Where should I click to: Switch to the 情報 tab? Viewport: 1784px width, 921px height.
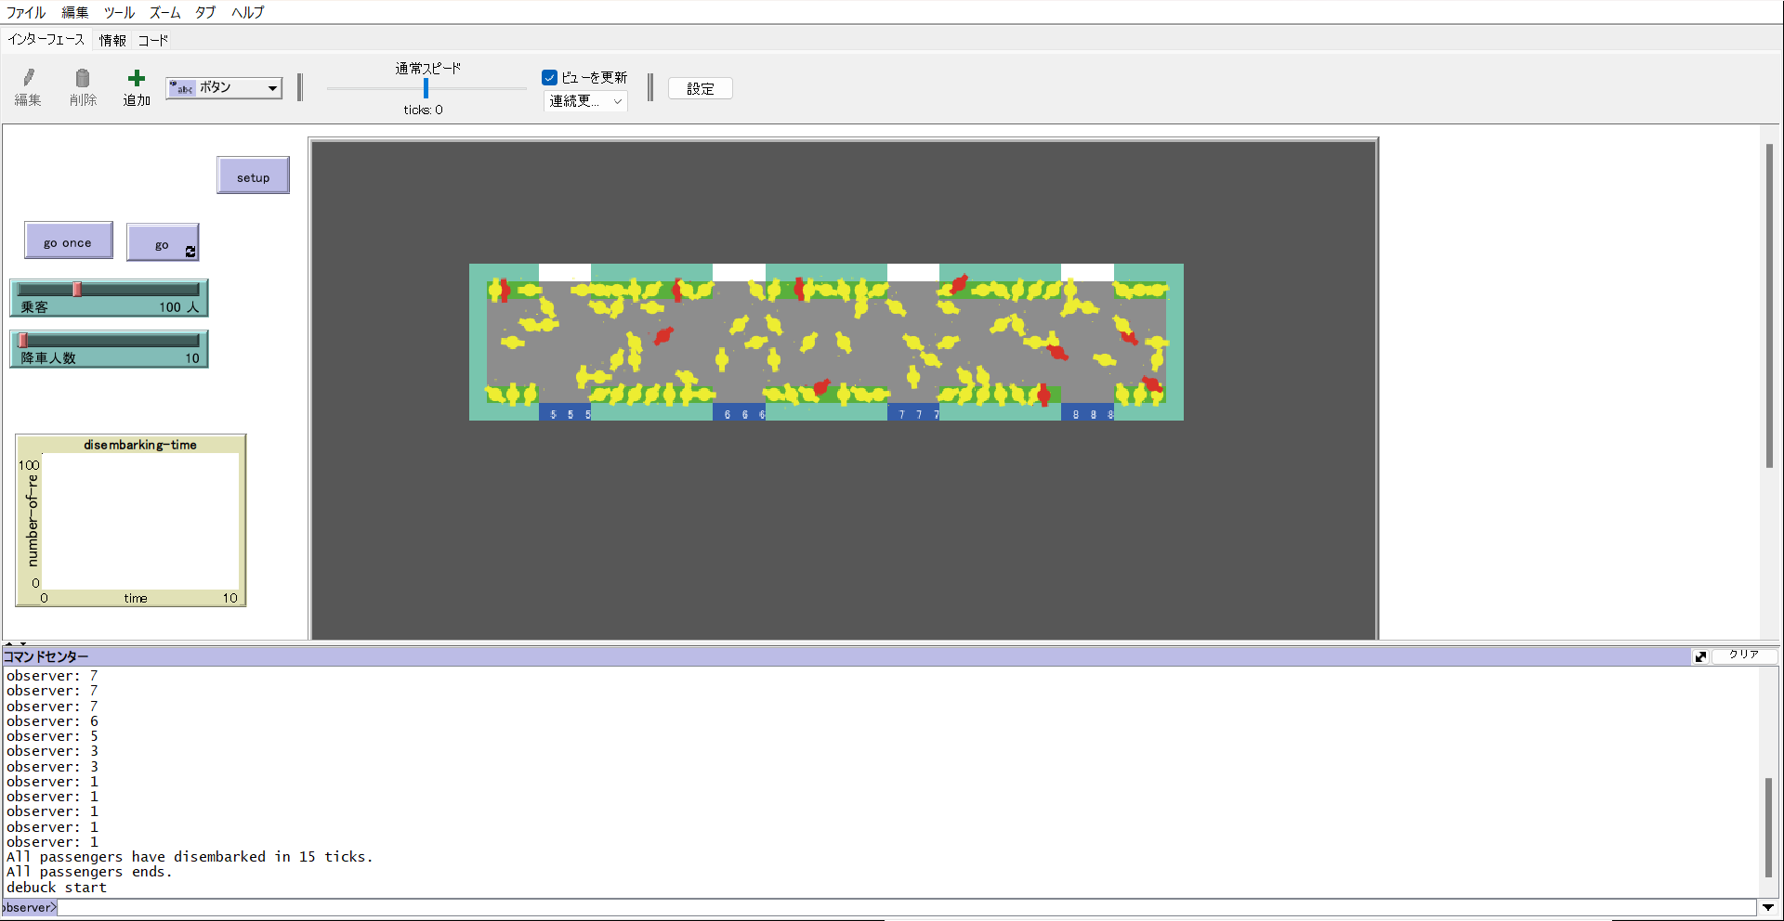[x=112, y=40]
